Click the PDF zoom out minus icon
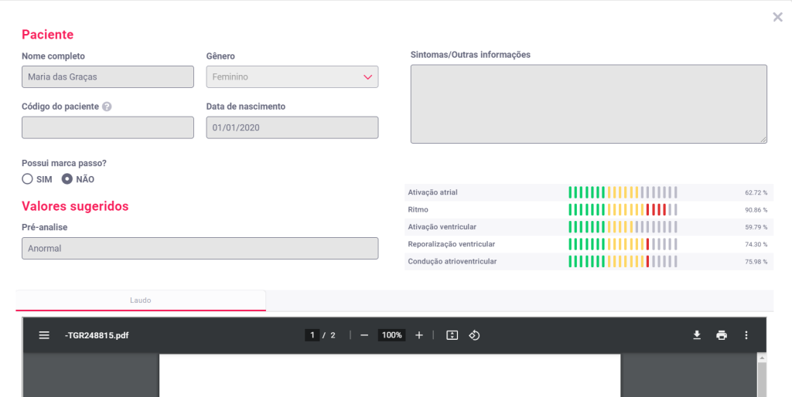792x397 pixels. tap(364, 335)
